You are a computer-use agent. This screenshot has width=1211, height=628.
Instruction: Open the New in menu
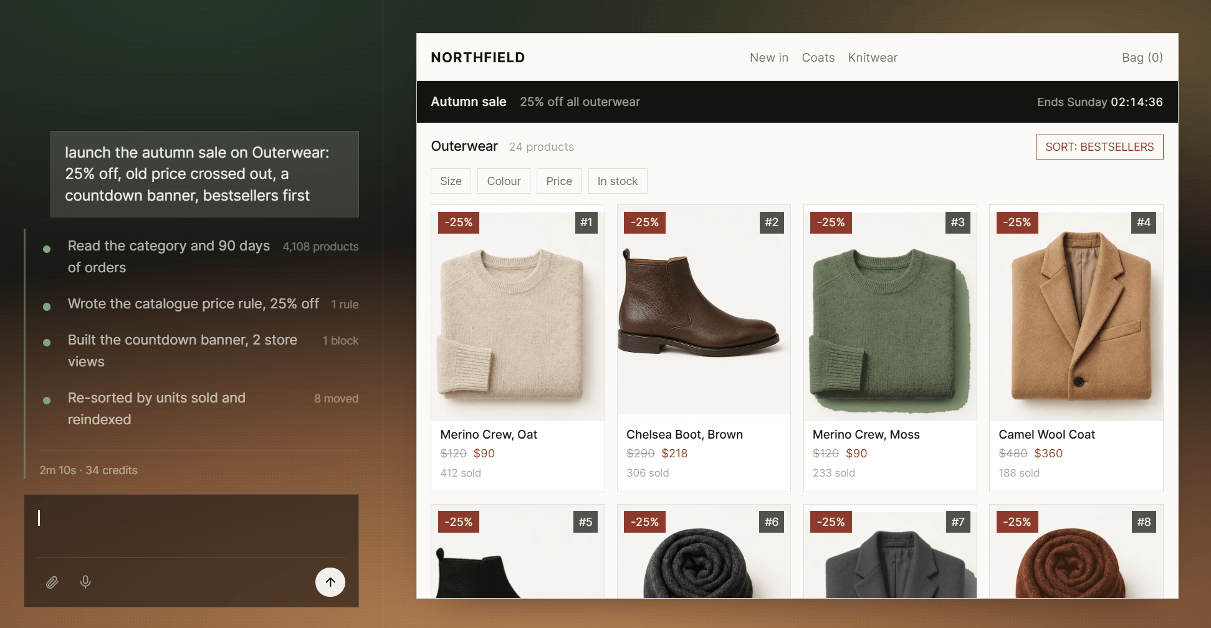tap(769, 57)
